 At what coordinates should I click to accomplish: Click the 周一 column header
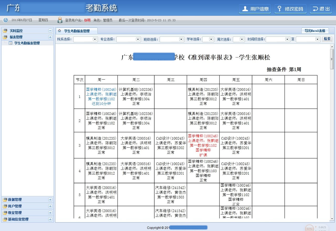pyautogui.click(x=101, y=80)
